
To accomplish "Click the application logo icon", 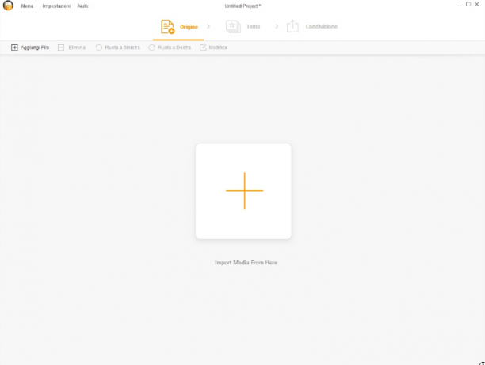I will point(8,6).
